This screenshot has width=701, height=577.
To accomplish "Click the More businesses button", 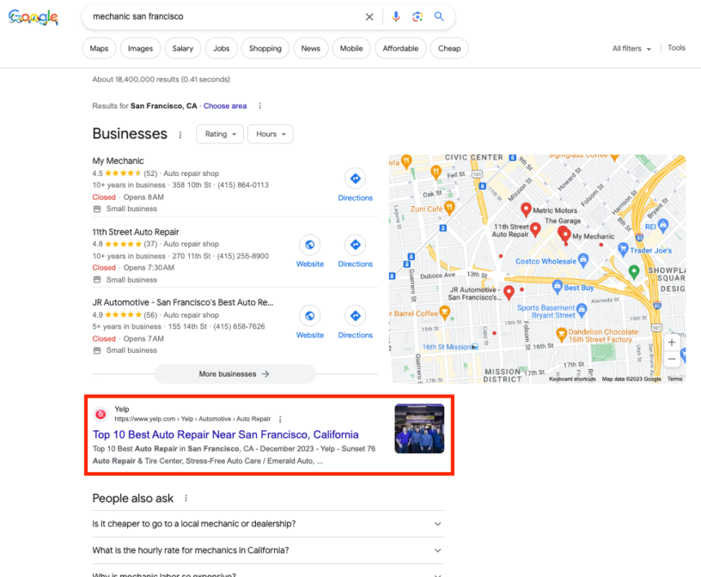I will [x=235, y=374].
